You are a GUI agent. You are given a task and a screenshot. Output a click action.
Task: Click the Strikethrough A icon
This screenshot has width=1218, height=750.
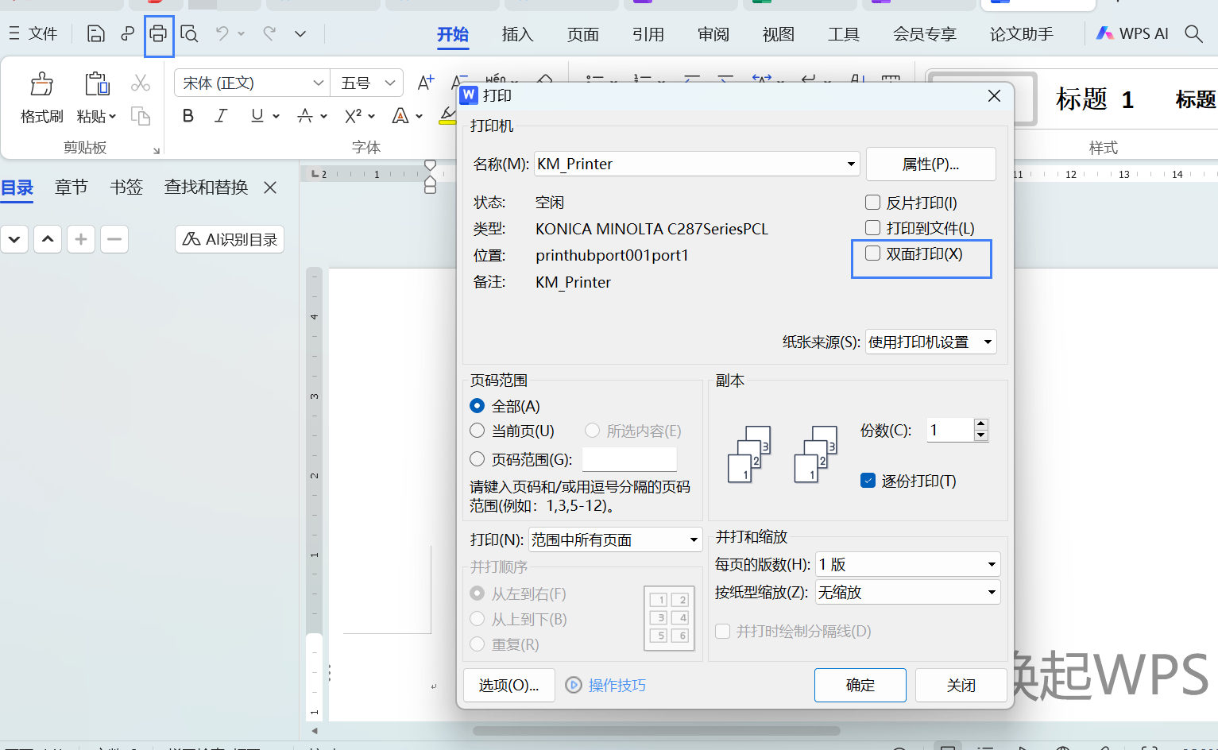304,116
